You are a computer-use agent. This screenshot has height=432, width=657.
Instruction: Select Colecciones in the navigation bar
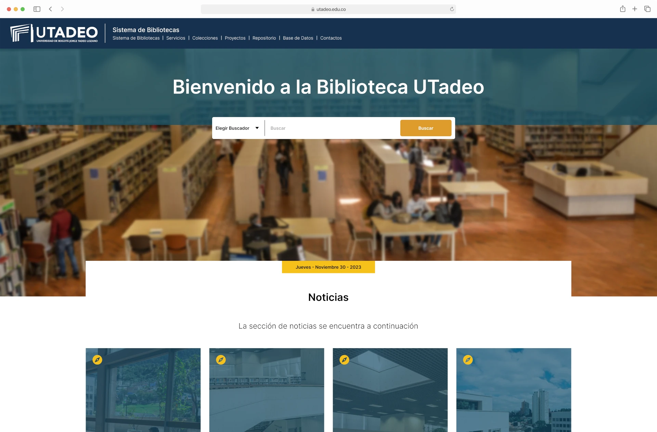pyautogui.click(x=205, y=38)
